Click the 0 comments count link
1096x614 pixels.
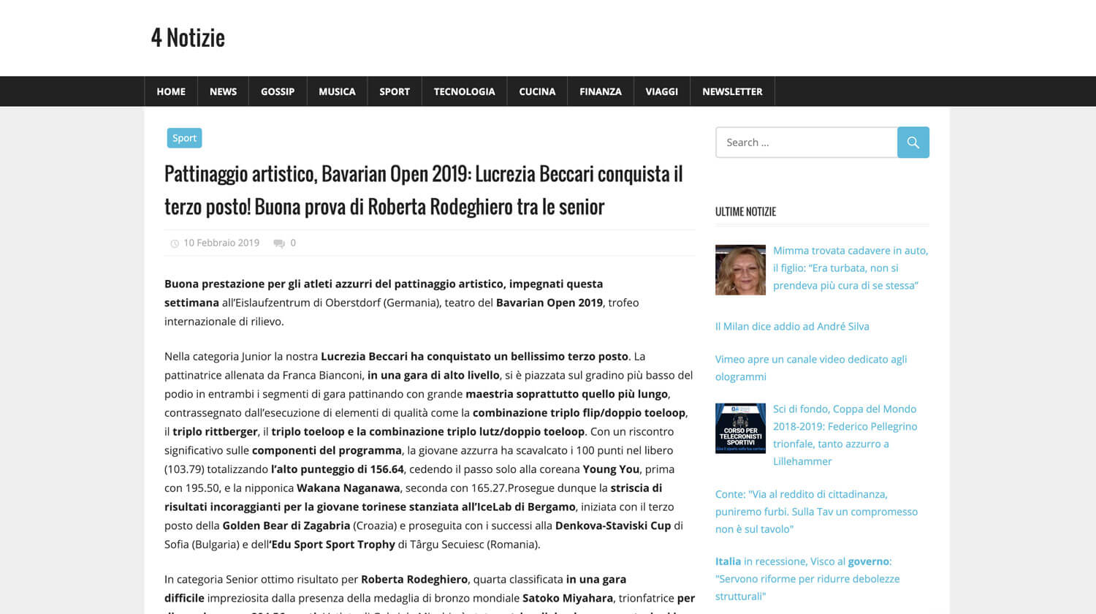tap(293, 243)
